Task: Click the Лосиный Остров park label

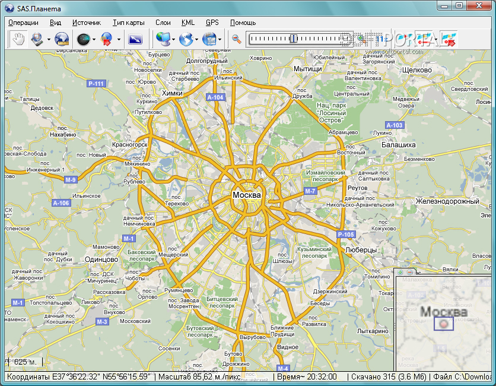Action: coord(331,113)
